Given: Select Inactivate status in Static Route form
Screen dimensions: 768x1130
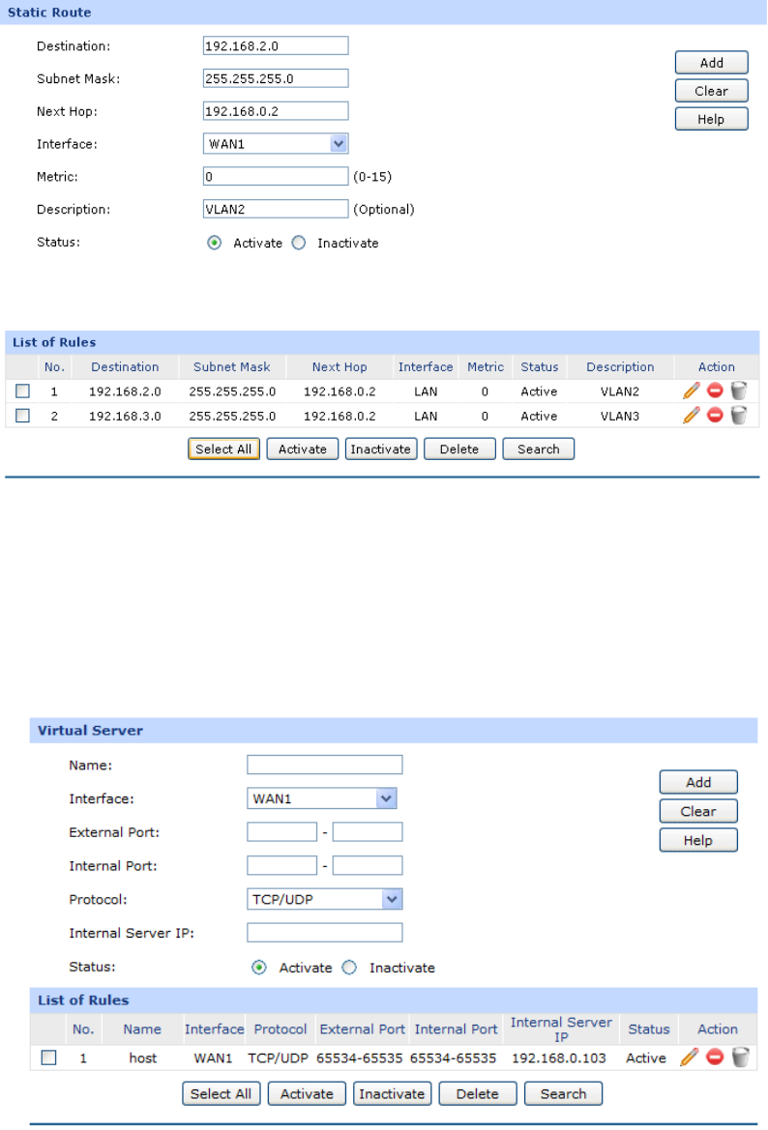Looking at the screenshot, I should (299, 243).
